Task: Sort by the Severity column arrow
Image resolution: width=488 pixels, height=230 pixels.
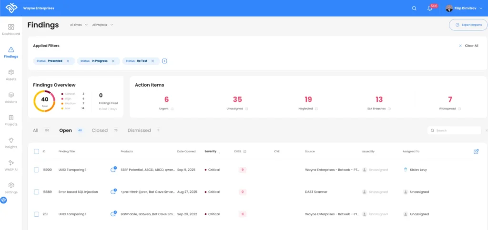Action: (x=219, y=152)
